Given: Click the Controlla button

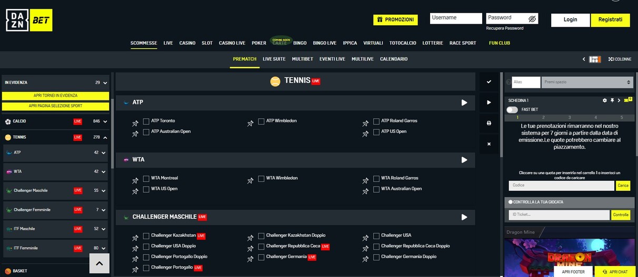Looking at the screenshot, I should coord(621,215).
